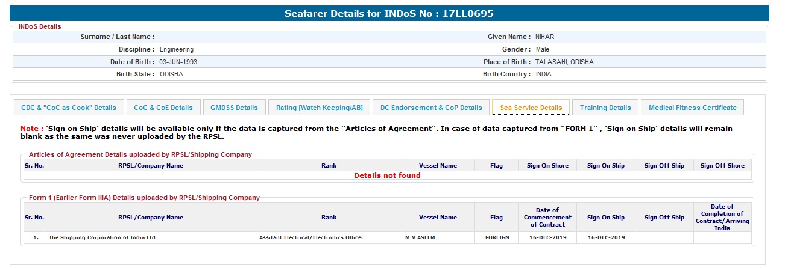Click the Seafarer Details title bar
This screenshot has width=788, height=268.
(x=389, y=14)
